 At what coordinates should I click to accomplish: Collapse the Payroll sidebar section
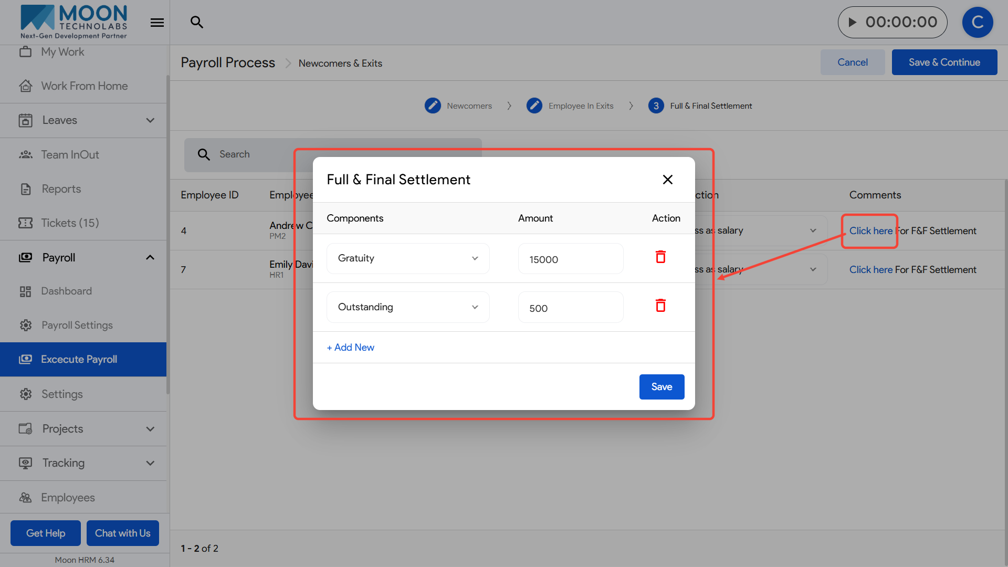(150, 258)
